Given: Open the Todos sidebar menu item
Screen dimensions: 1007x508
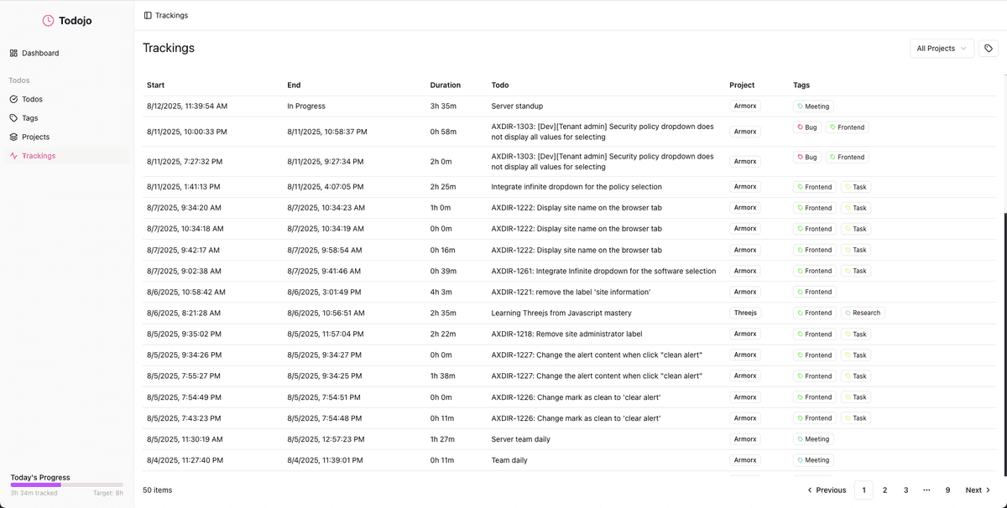Looking at the screenshot, I should (x=32, y=99).
